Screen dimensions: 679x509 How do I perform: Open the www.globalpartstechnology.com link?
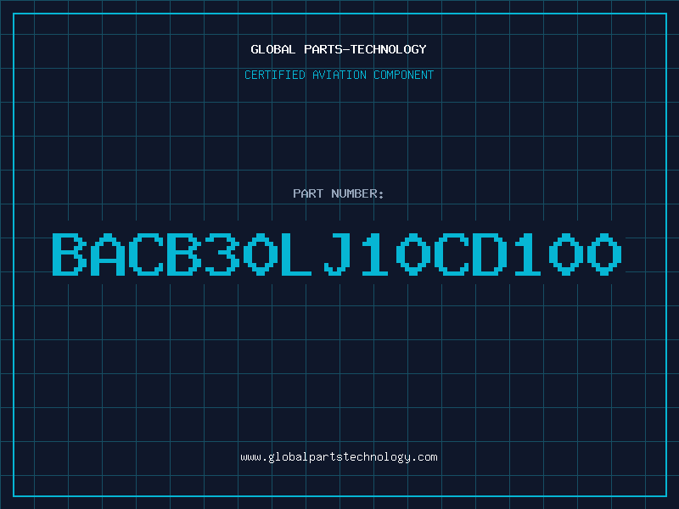tap(339, 457)
